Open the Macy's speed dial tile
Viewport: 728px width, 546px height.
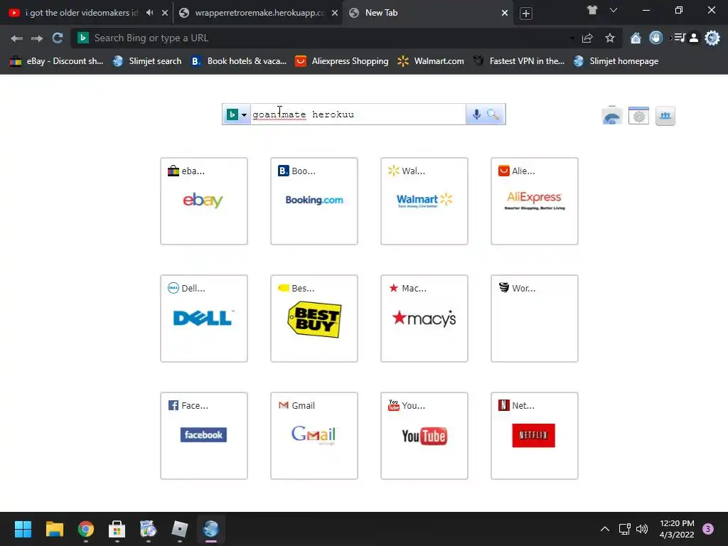(x=424, y=318)
